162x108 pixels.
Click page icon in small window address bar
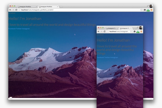108,31
